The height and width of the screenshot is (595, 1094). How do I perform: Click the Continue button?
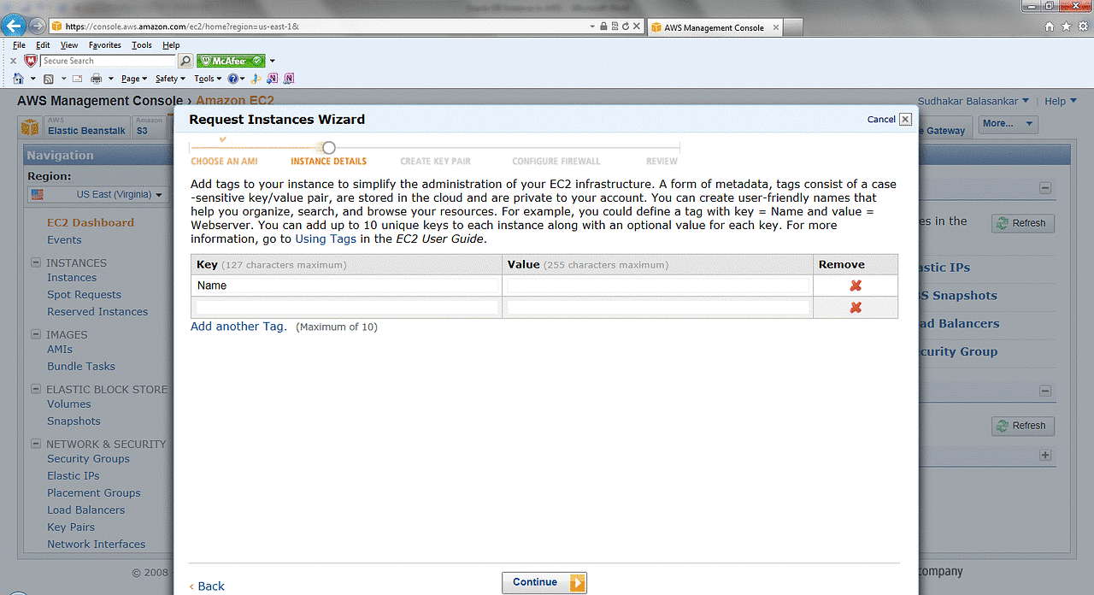[x=544, y=583]
